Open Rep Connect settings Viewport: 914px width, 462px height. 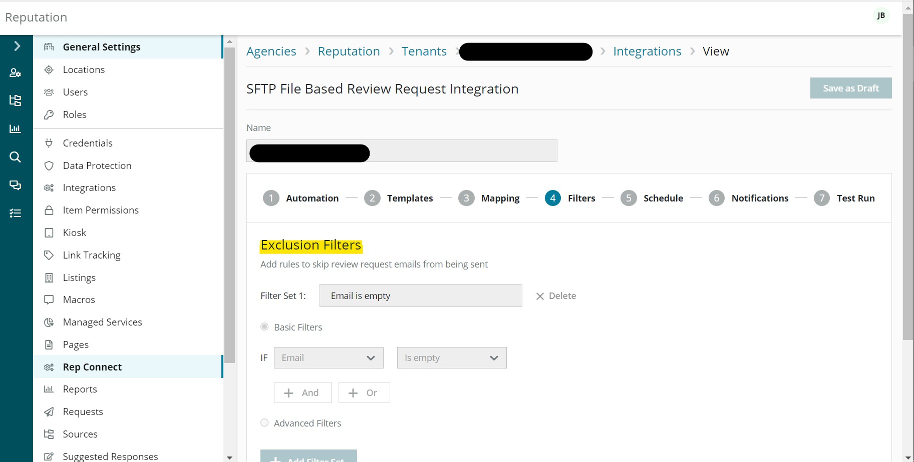pyautogui.click(x=128, y=366)
